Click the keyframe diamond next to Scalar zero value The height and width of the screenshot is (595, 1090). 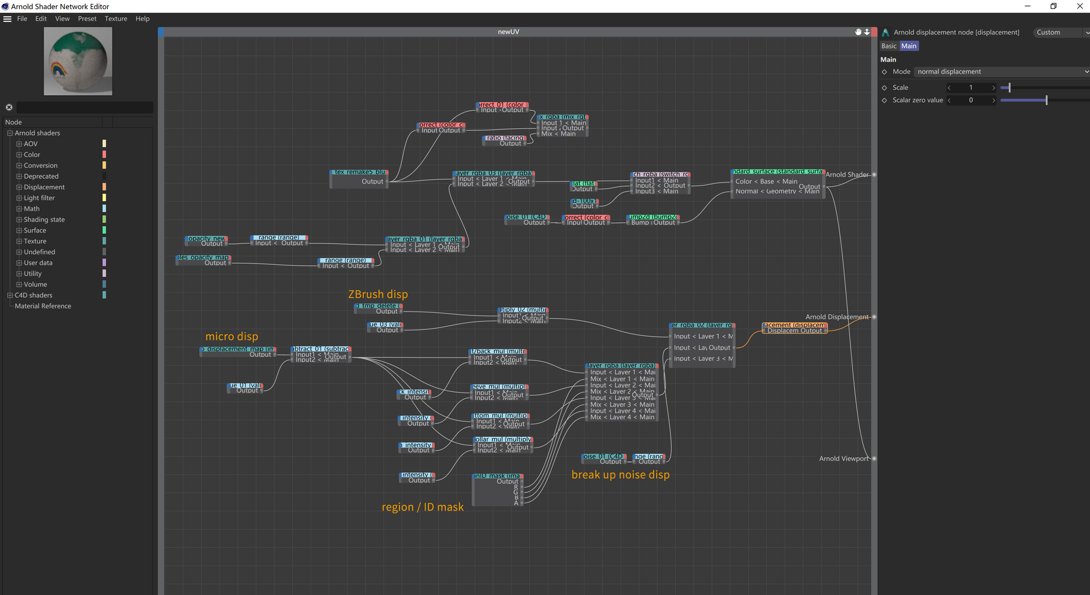pyautogui.click(x=884, y=100)
